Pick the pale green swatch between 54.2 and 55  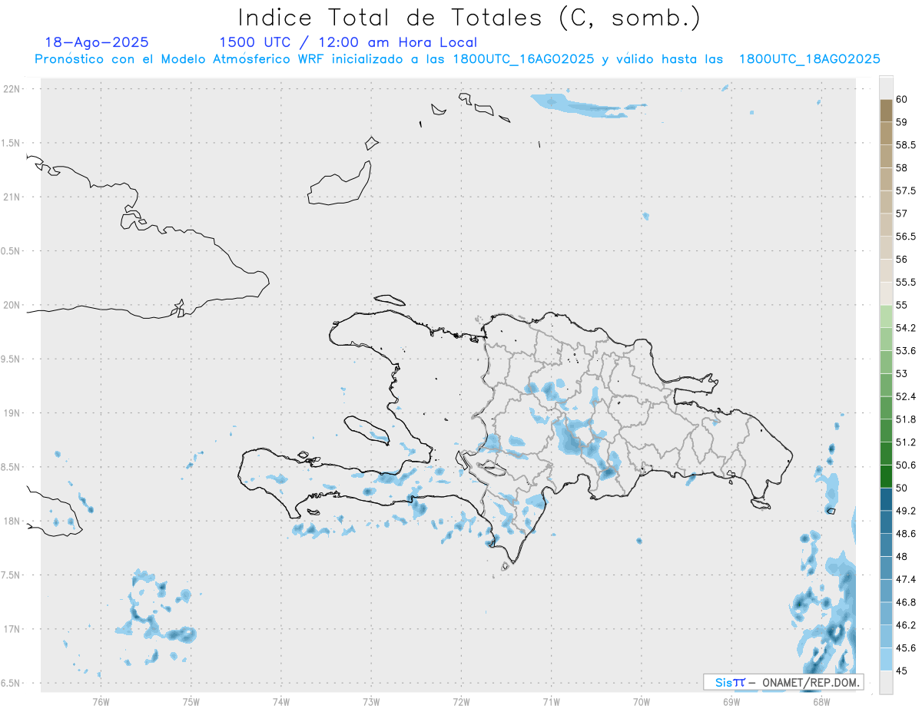[886, 316]
